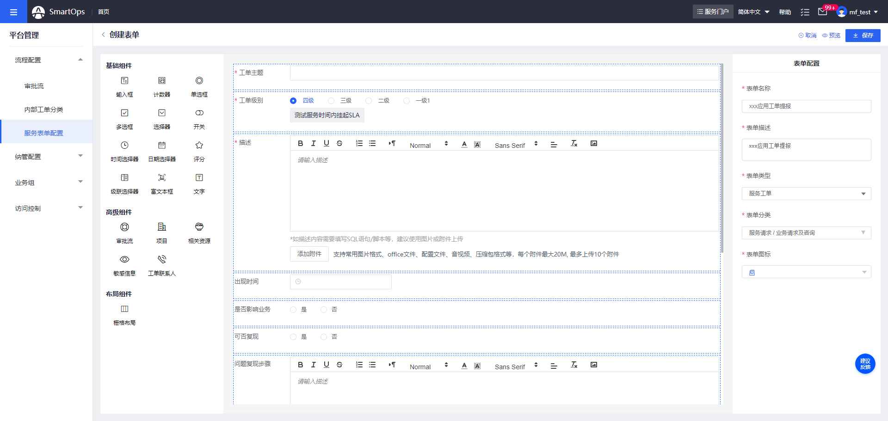Click the 取消 cancel link

pyautogui.click(x=808, y=36)
